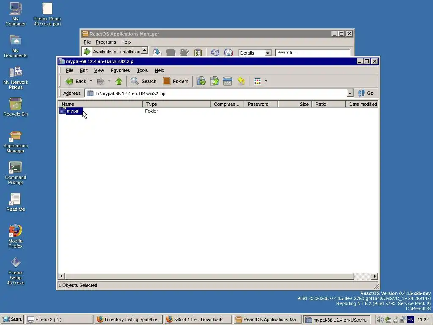Open Help menu in Applications Manager
The width and height of the screenshot is (433, 325).
click(126, 42)
